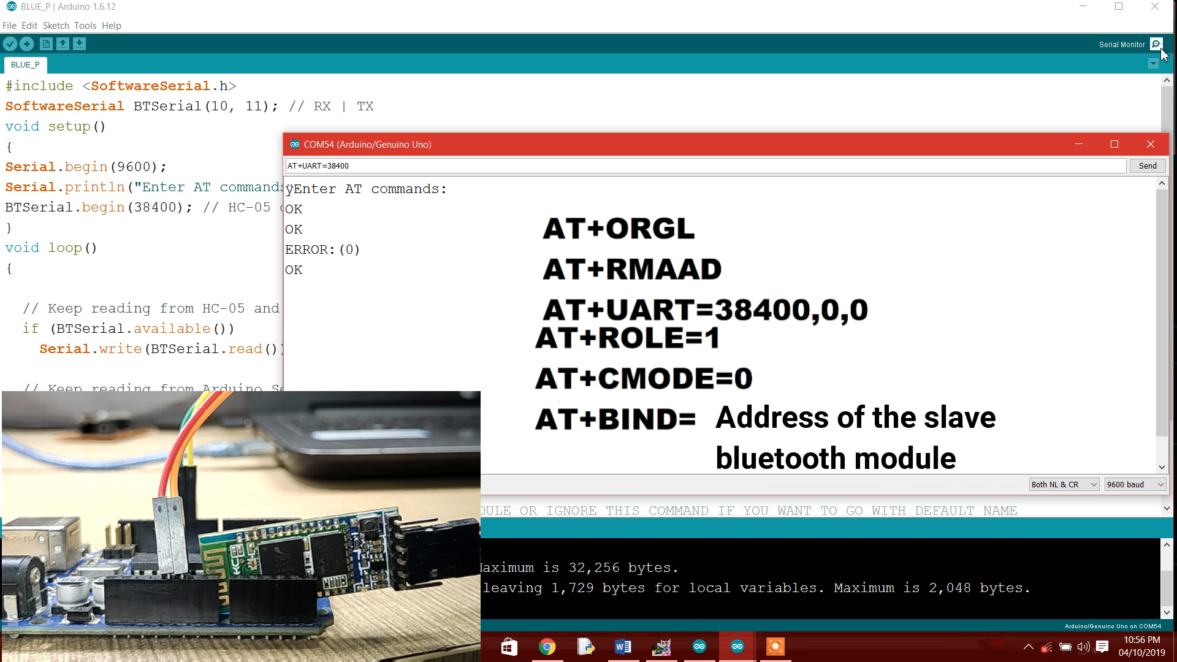The height and width of the screenshot is (662, 1177).
Task: Click the Upload arrow icon
Action: pos(27,44)
